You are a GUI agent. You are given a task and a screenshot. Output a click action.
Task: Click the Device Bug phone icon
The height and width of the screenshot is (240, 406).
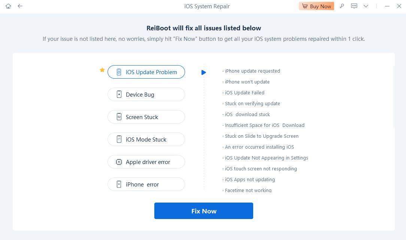pos(119,94)
